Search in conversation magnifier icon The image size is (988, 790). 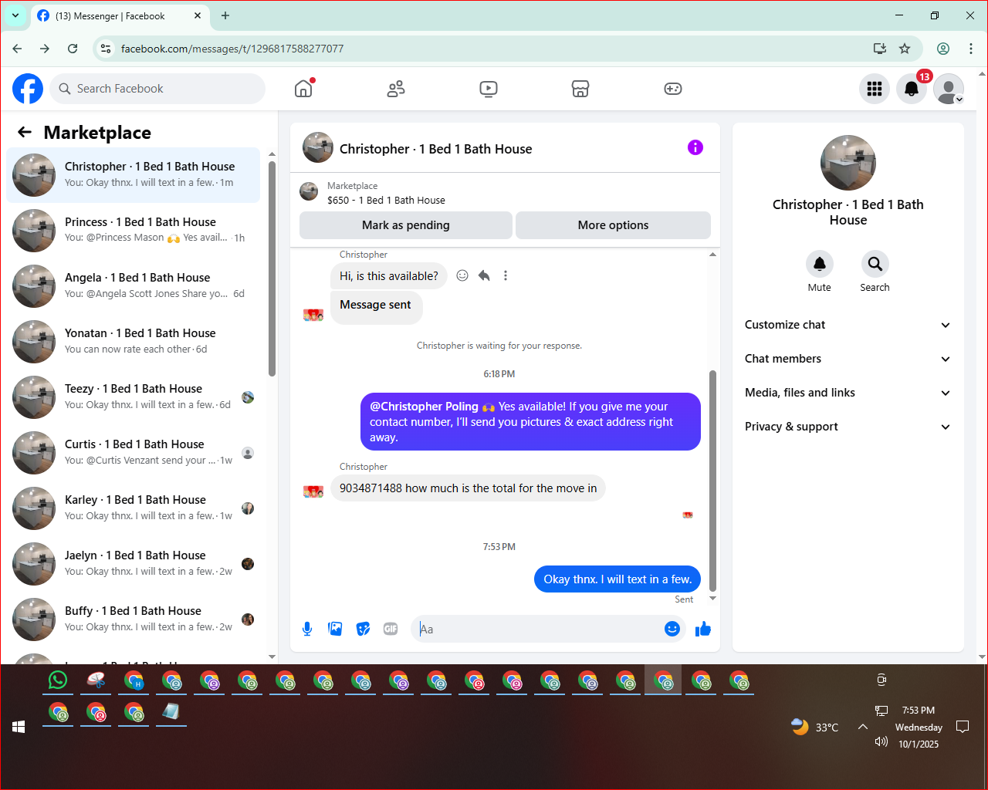click(875, 264)
